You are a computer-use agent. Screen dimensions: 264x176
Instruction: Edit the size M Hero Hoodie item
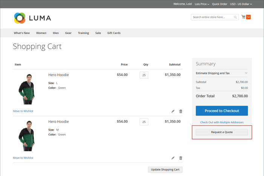173,158
